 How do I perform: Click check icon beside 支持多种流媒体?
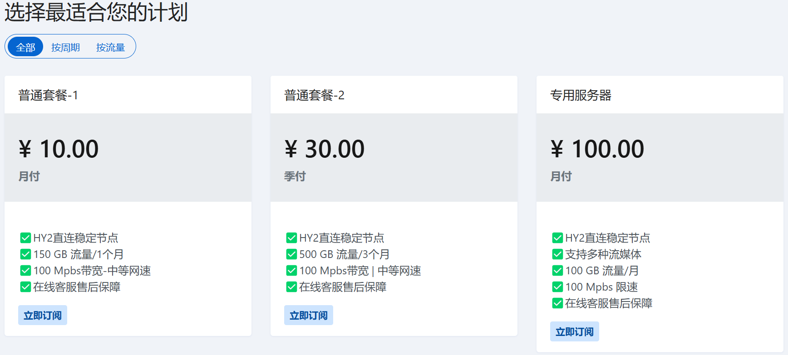pos(557,254)
